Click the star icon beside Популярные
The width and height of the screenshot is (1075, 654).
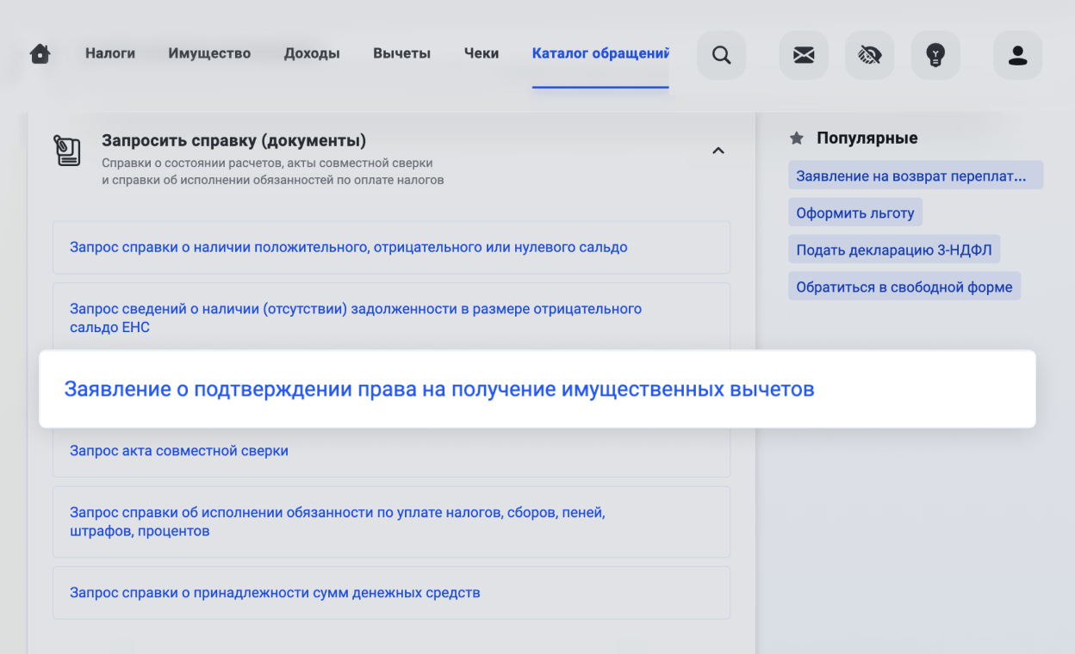[x=797, y=138]
